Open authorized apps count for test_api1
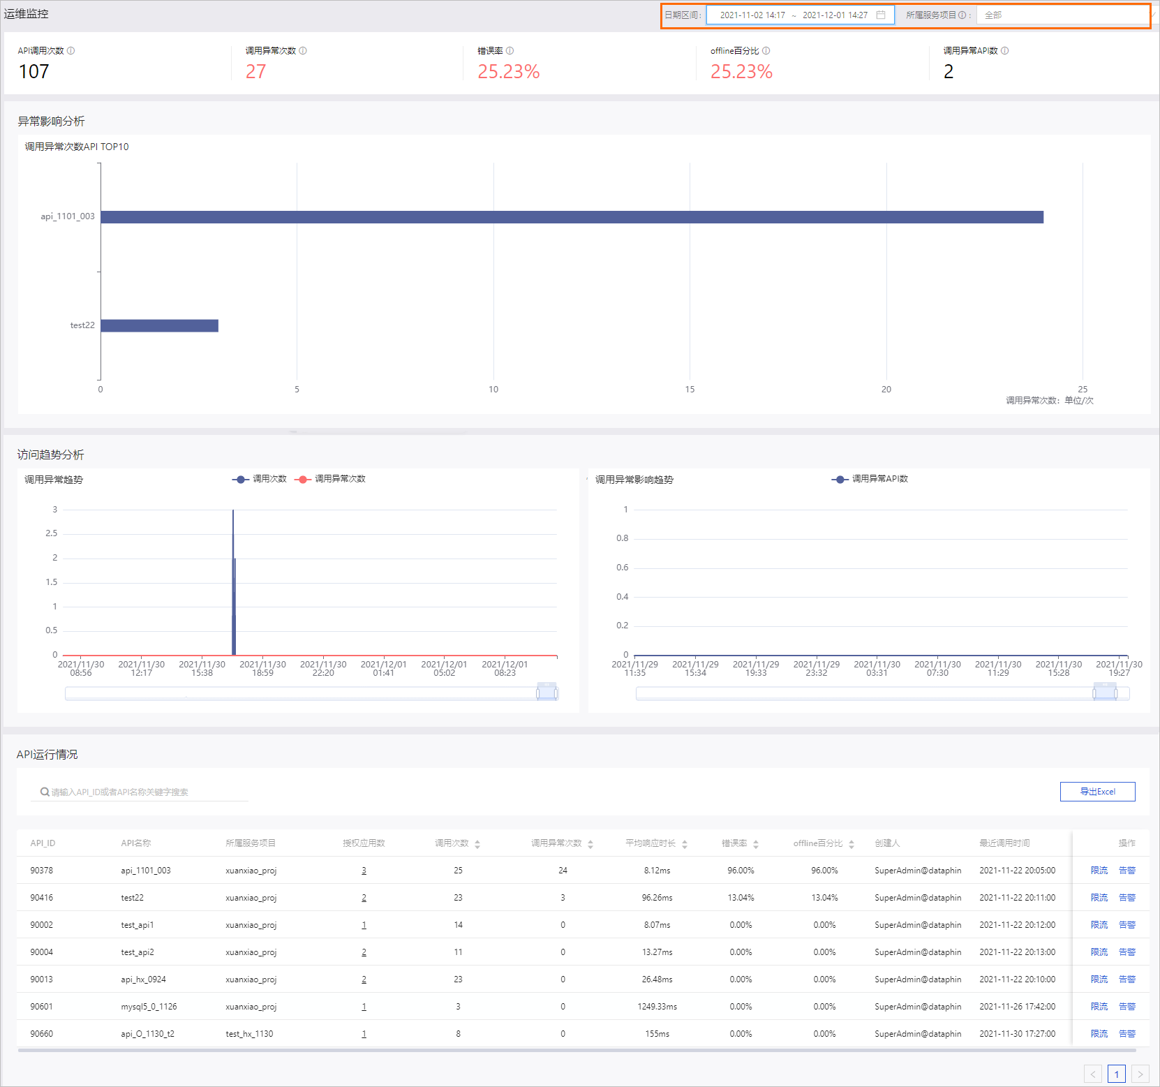Viewport: 1160px width, 1087px height. pos(364,925)
